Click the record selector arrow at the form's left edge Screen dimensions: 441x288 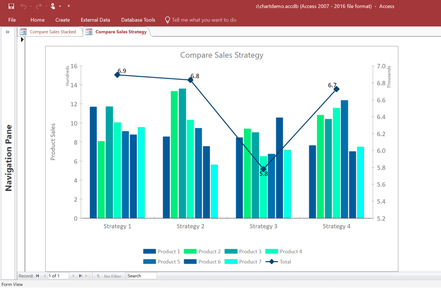22,40
